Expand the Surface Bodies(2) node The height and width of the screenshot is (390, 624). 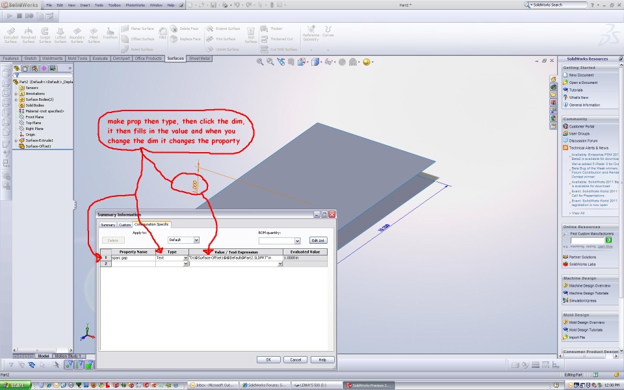tap(16, 99)
